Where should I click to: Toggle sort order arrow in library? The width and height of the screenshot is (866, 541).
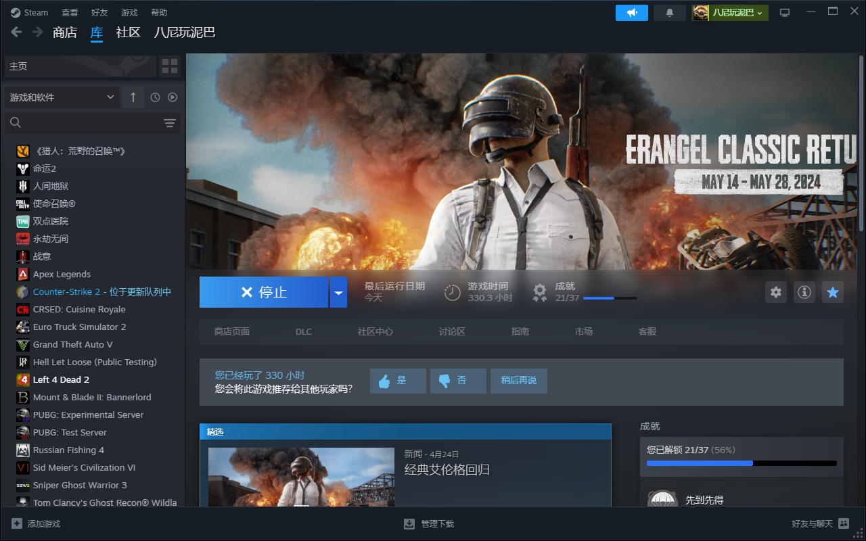pyautogui.click(x=133, y=97)
